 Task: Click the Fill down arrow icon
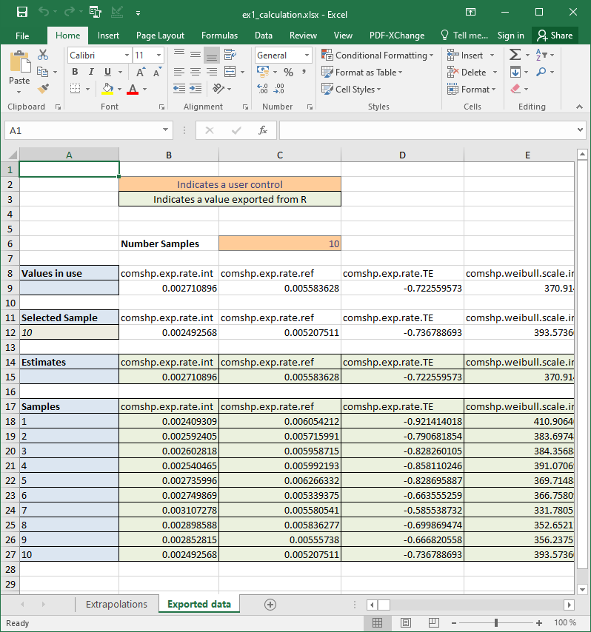[x=515, y=72]
